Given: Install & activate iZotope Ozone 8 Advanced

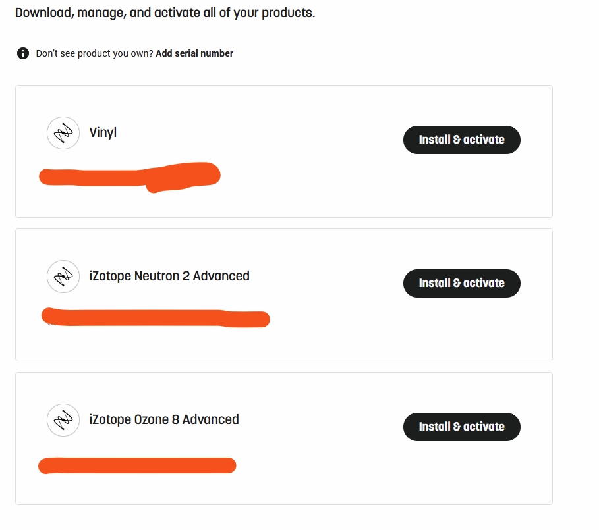Looking at the screenshot, I should 461,427.
